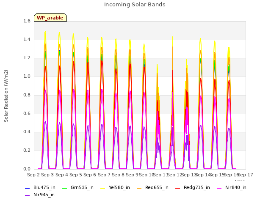Screen dimensions: 271x203
Task: Toggle the Grn535_in legend entry
Action: (78, 188)
